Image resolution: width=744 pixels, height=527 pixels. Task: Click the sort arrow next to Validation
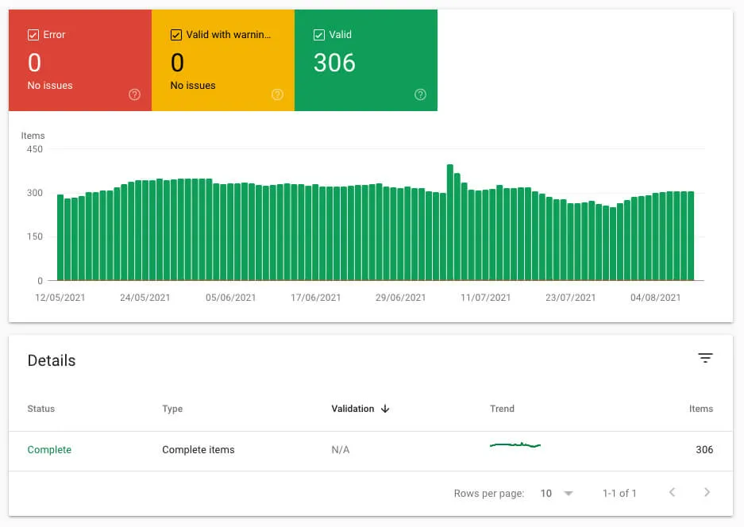(x=384, y=409)
